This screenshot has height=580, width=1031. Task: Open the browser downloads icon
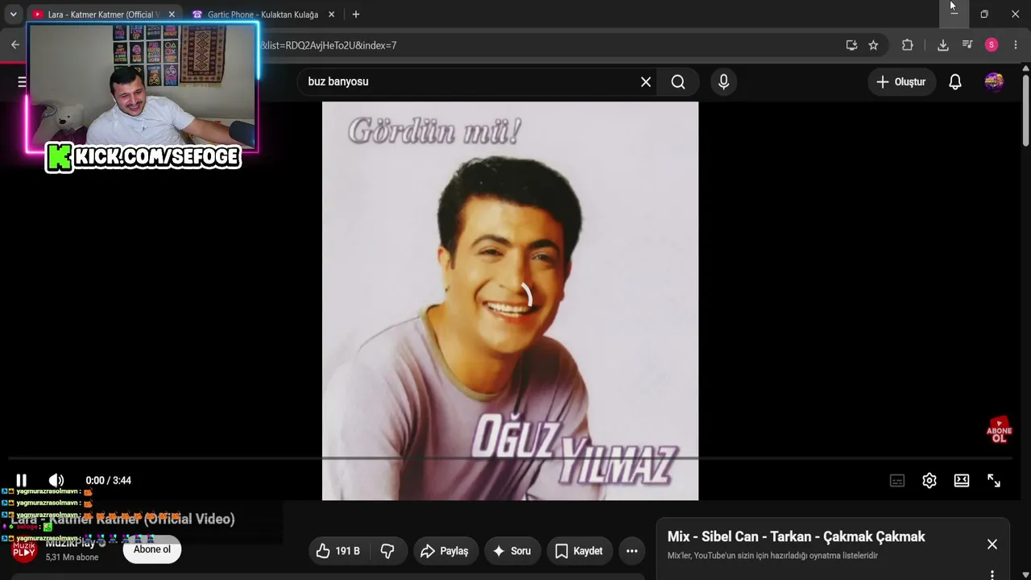coord(943,45)
